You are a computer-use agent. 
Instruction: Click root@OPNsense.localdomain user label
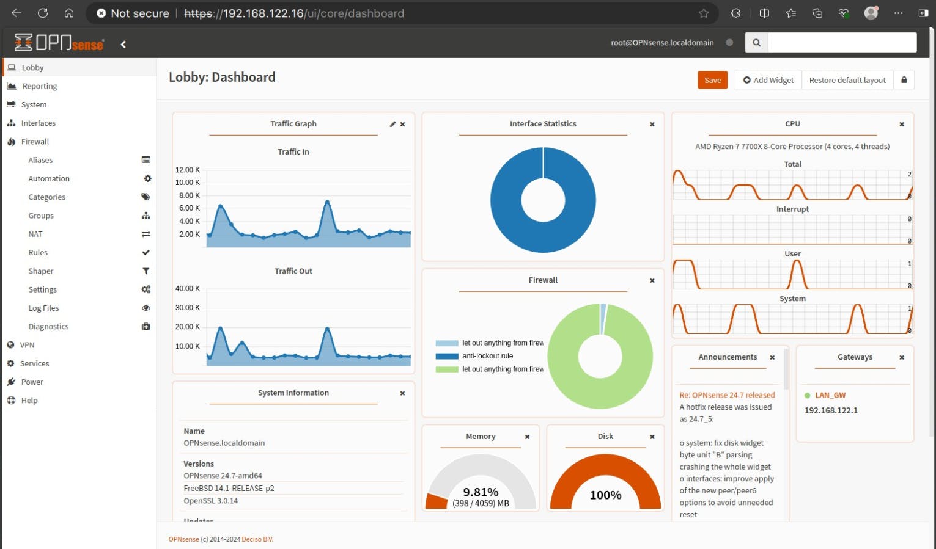point(662,43)
